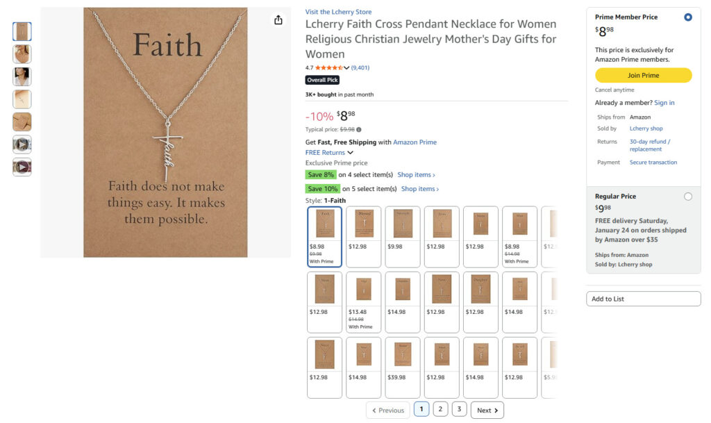Click Add to List
The image size is (711, 423).
click(643, 298)
